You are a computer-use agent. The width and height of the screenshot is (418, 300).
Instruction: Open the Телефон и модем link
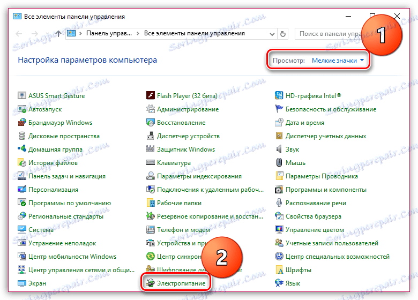click(x=183, y=230)
